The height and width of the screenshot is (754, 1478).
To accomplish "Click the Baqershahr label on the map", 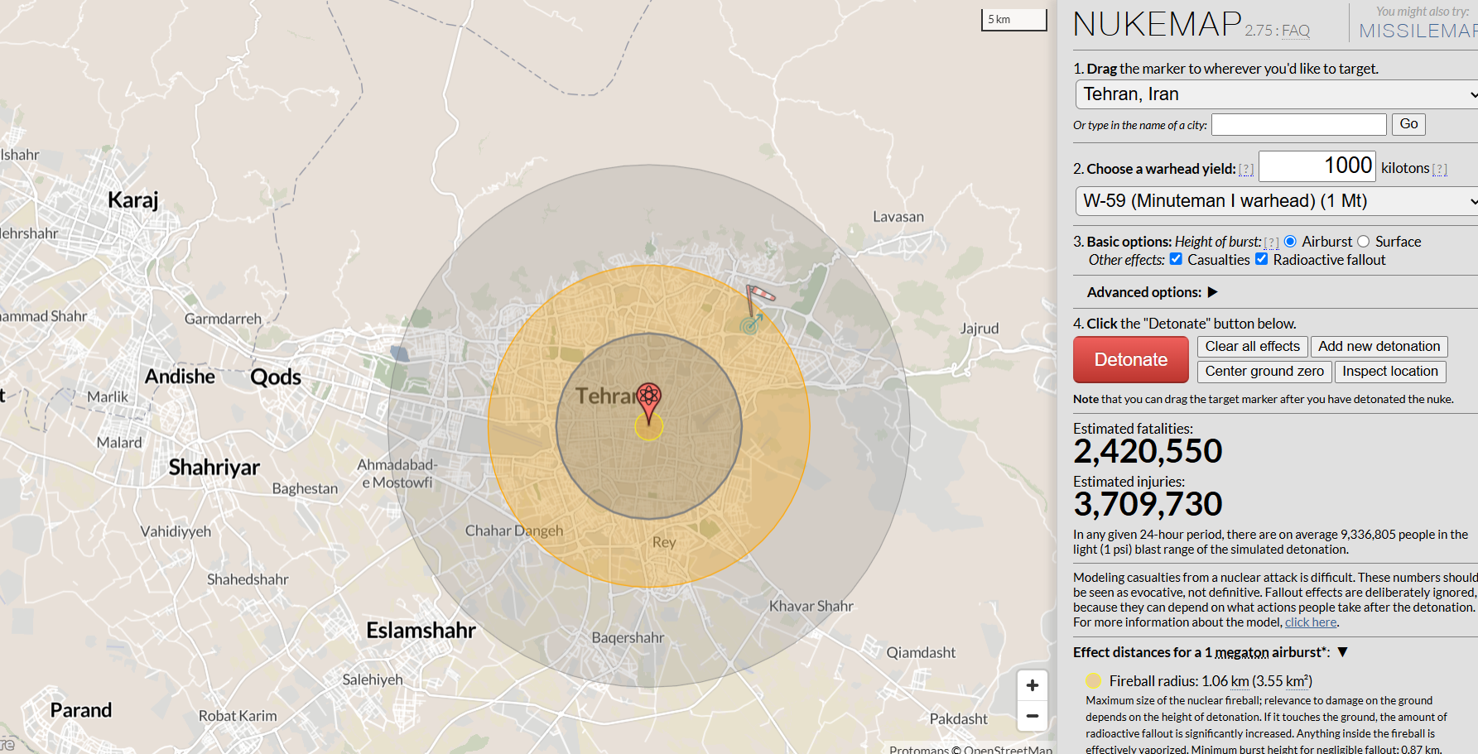I will (x=628, y=637).
